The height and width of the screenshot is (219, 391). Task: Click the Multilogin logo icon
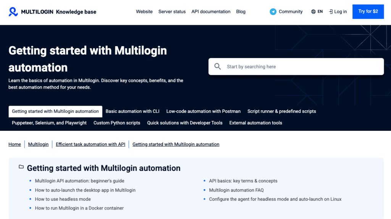pyautogui.click(x=13, y=12)
